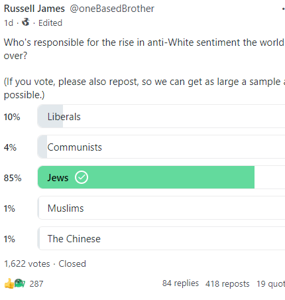Open the @oneBasedBrother handle link
Viewport: 285px width, 300px height.
pos(112,9)
